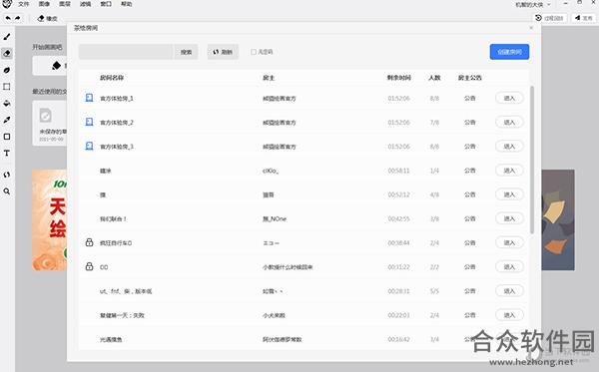
Task: Click the official room icon for 官方体验房_2
Action: 89,122
